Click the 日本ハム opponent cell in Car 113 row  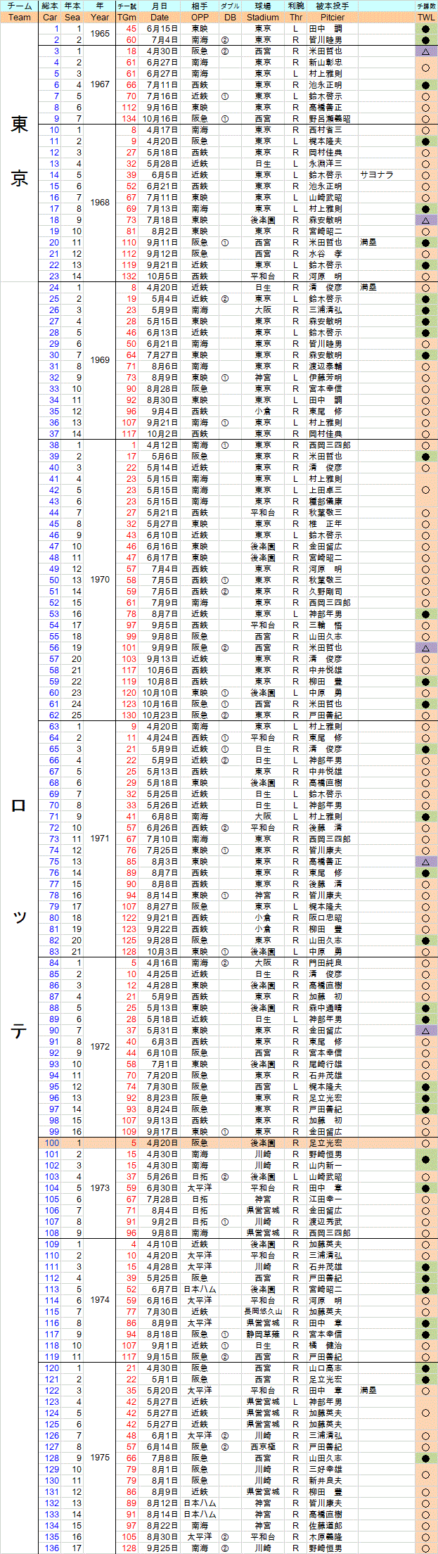(200, 1289)
